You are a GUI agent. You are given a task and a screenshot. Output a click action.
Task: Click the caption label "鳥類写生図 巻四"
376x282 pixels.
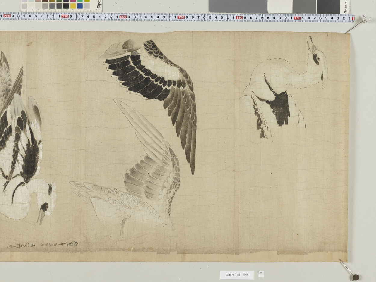(x=237, y=275)
